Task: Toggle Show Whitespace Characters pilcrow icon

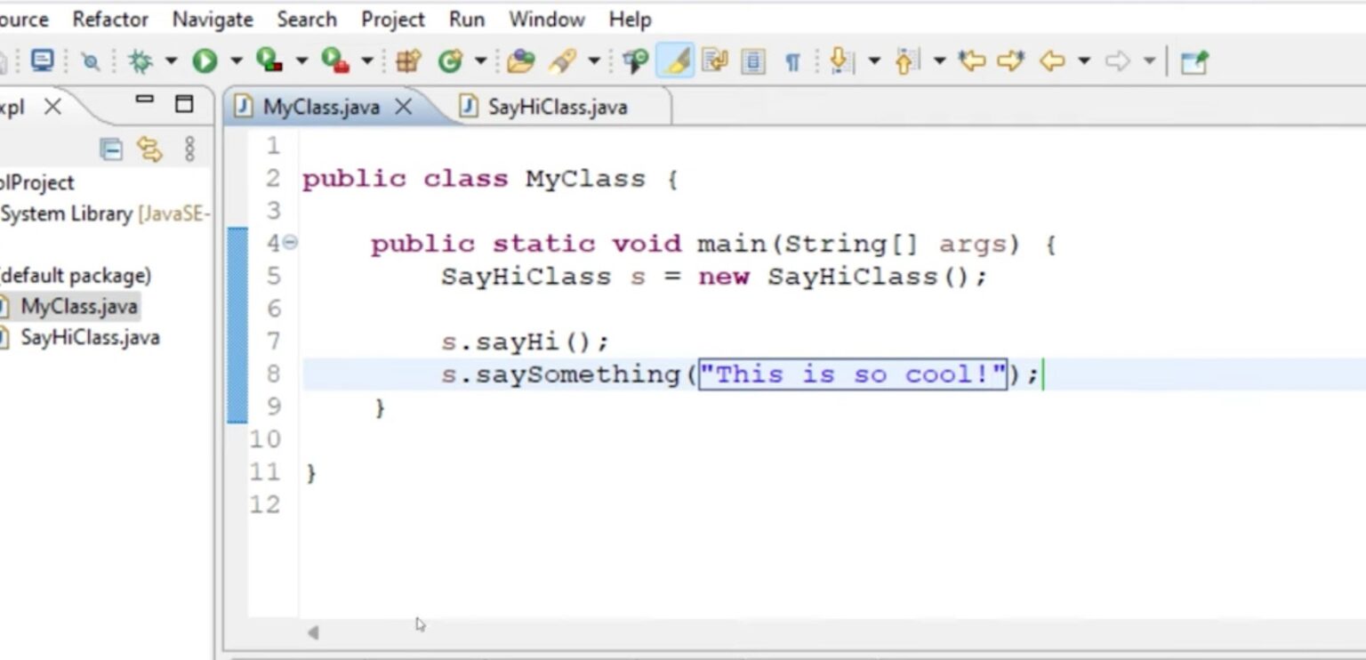Action: (x=792, y=60)
